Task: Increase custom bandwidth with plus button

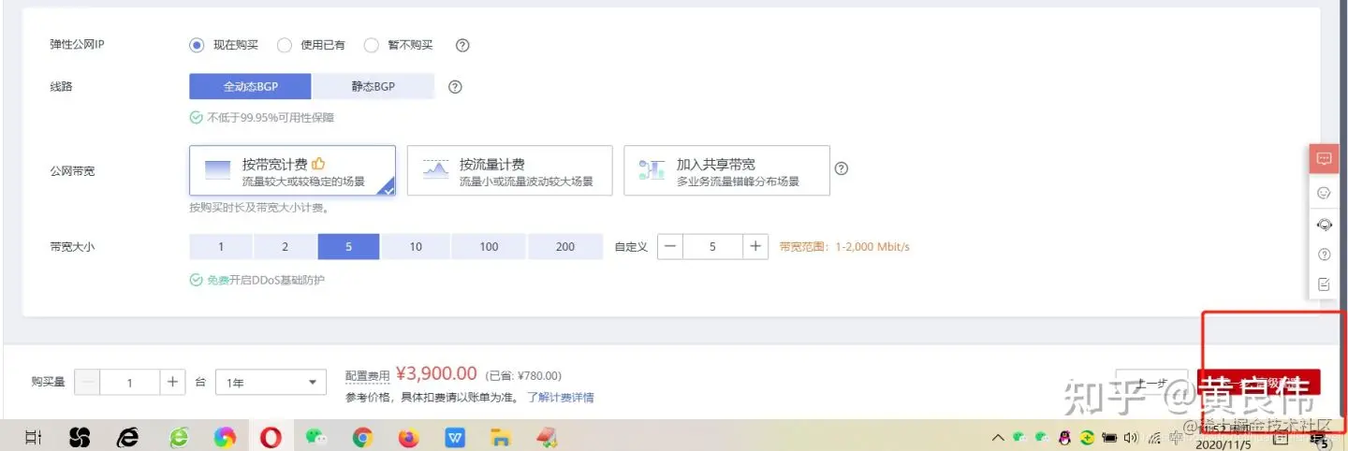Action: (755, 247)
